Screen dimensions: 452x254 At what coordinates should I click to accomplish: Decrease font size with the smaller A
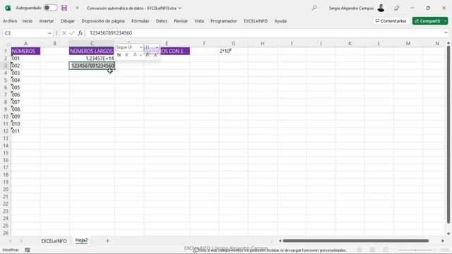(x=155, y=55)
